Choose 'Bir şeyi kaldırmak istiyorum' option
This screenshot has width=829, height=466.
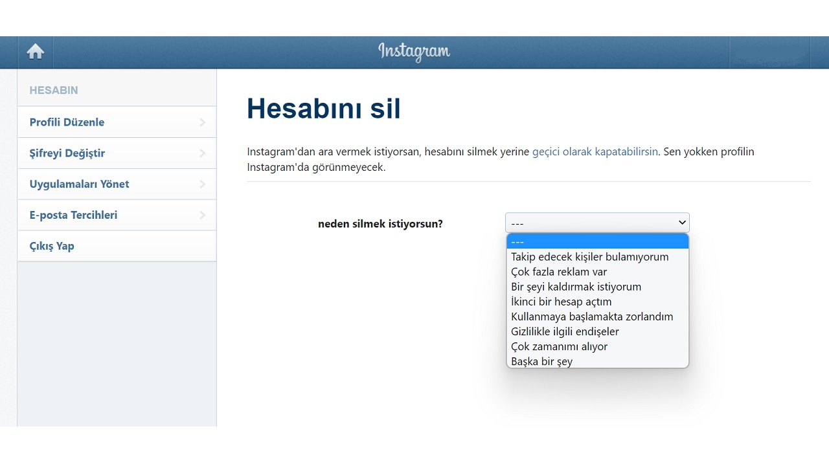[x=597, y=287]
